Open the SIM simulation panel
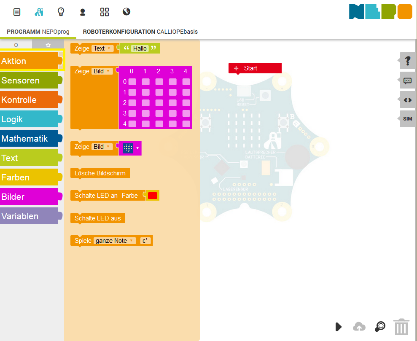417x341 pixels. (x=407, y=119)
